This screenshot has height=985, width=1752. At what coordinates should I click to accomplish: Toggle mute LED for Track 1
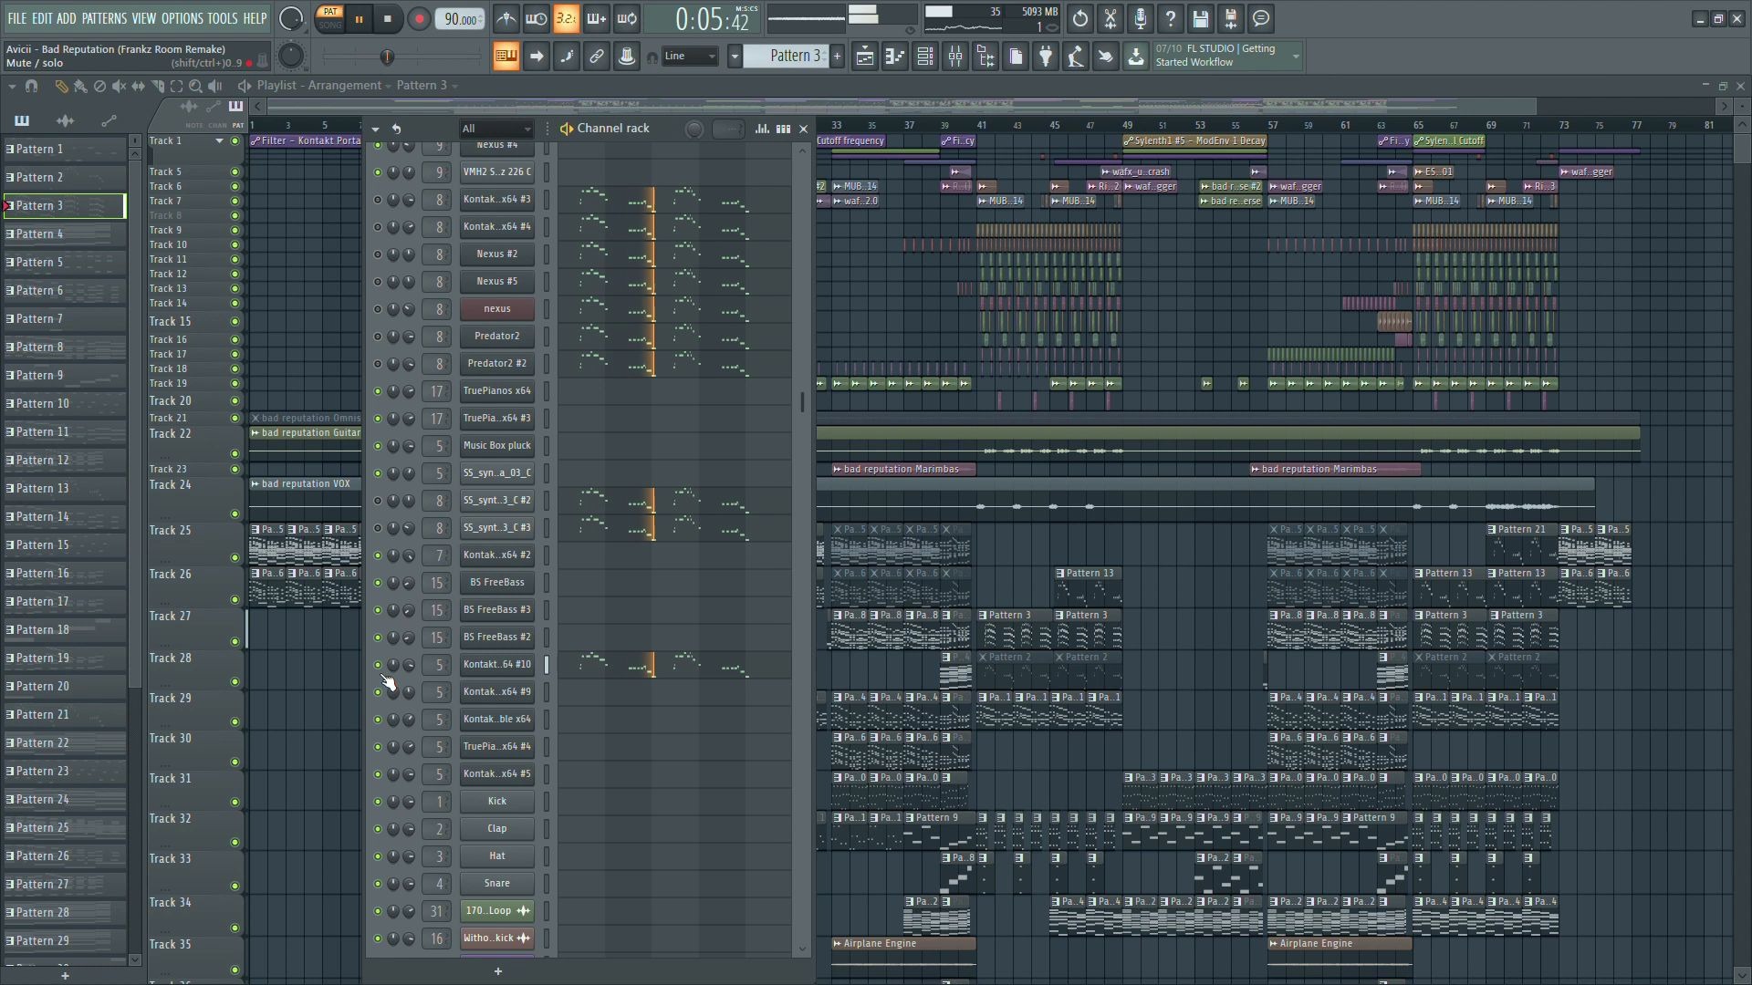pyautogui.click(x=235, y=141)
